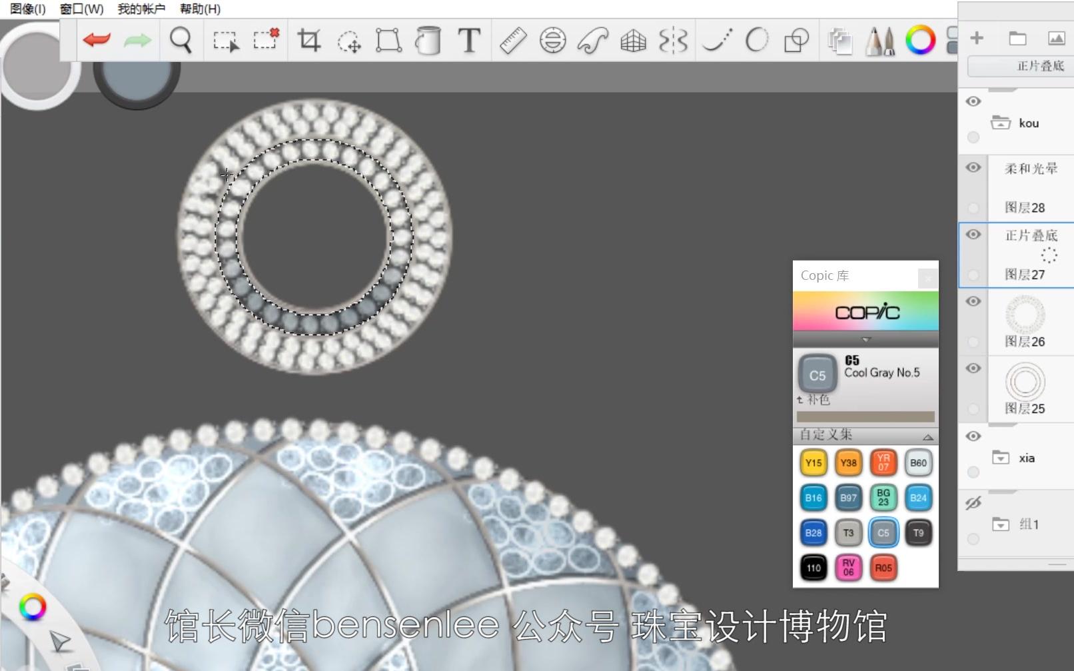Click the Copic rainbow color spectrum
This screenshot has width=1074, height=671.
(866, 311)
